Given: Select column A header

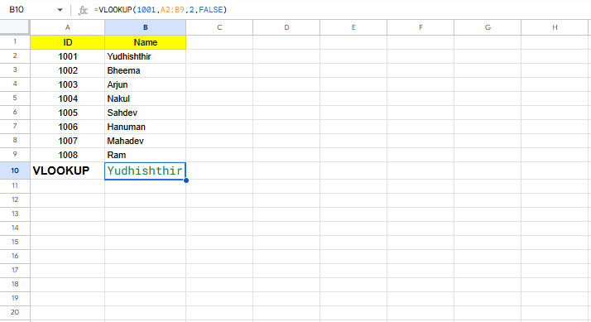Looking at the screenshot, I should pos(68,27).
